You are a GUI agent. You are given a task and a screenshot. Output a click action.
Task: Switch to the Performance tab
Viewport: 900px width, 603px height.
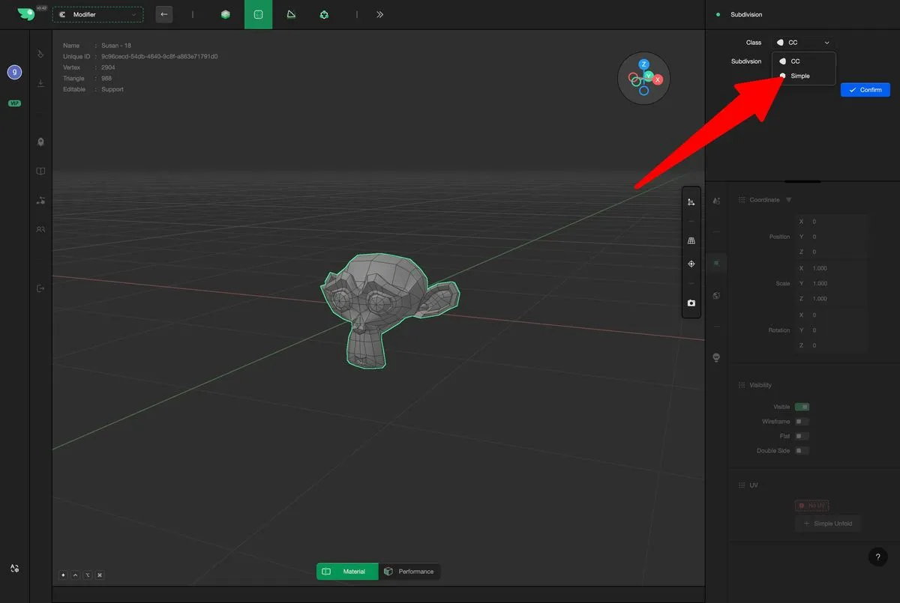(x=409, y=572)
